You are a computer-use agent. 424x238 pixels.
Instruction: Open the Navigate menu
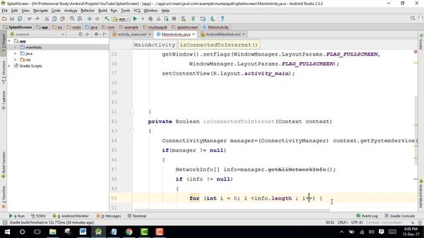click(x=40, y=11)
